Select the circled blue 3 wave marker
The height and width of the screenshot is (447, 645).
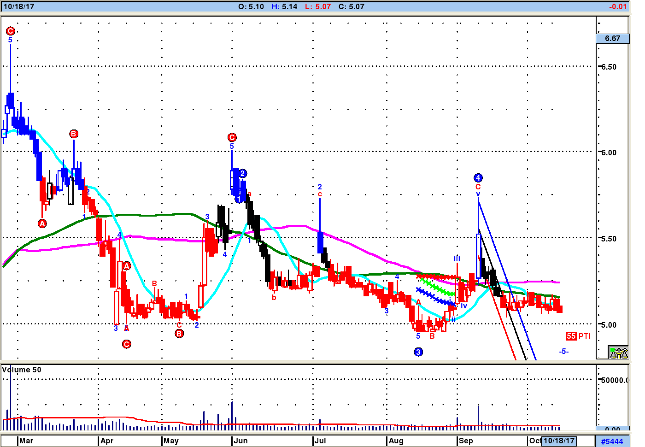pos(418,352)
